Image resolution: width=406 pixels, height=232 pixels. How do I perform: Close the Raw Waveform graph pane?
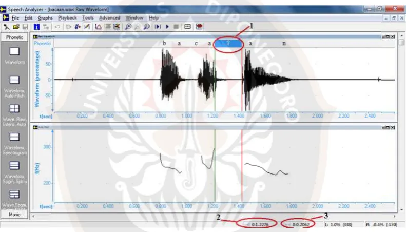point(393,37)
